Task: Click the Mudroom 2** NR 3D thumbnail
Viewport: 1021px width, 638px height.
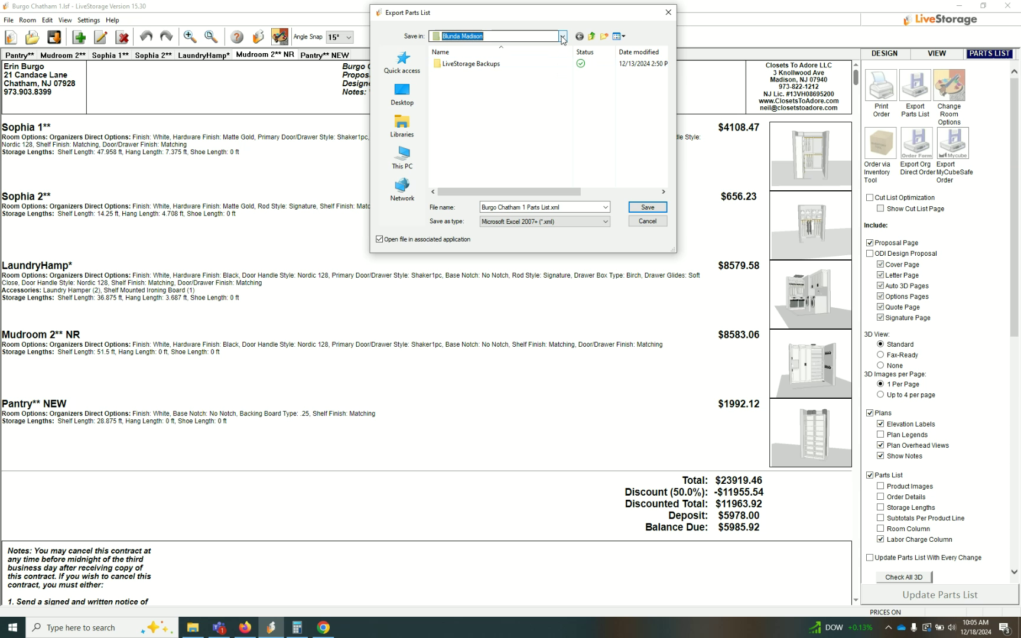Action: pos(811,363)
